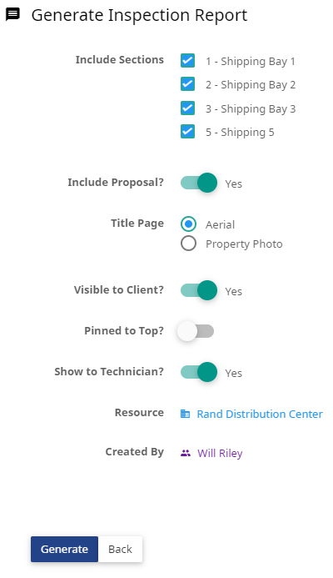Uncheck the 2 - Shipping Bay 2 checkbox
Viewport: 333px width, 578px height.
187,84
